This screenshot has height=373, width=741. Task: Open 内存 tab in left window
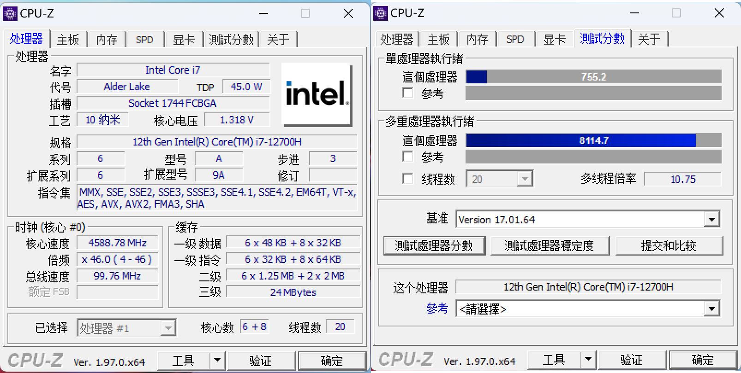coord(107,40)
